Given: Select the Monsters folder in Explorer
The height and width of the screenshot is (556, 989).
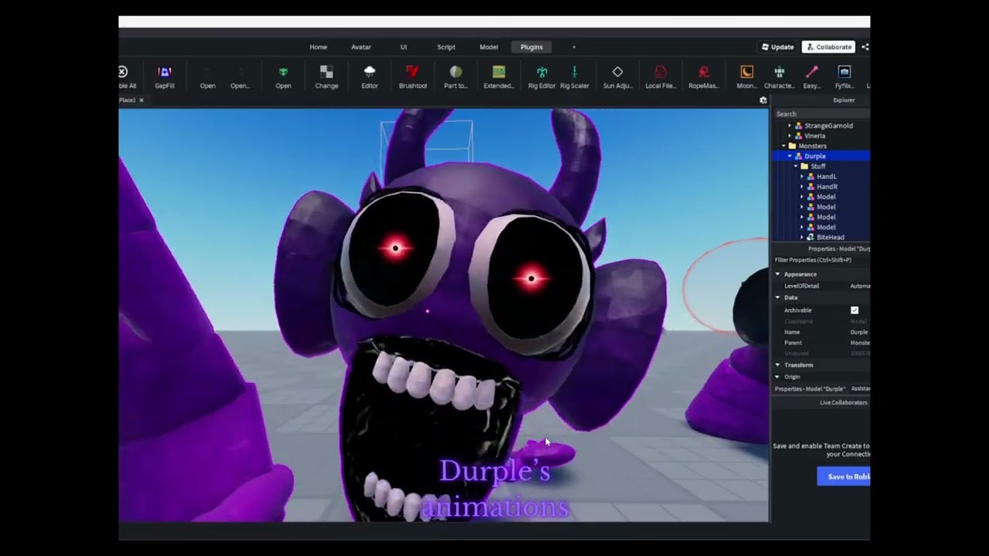Looking at the screenshot, I should click(x=812, y=146).
